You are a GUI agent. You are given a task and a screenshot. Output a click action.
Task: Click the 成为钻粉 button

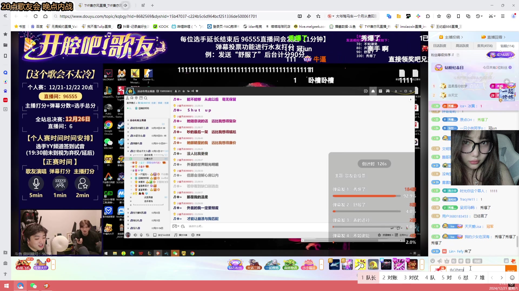coord(501,55)
